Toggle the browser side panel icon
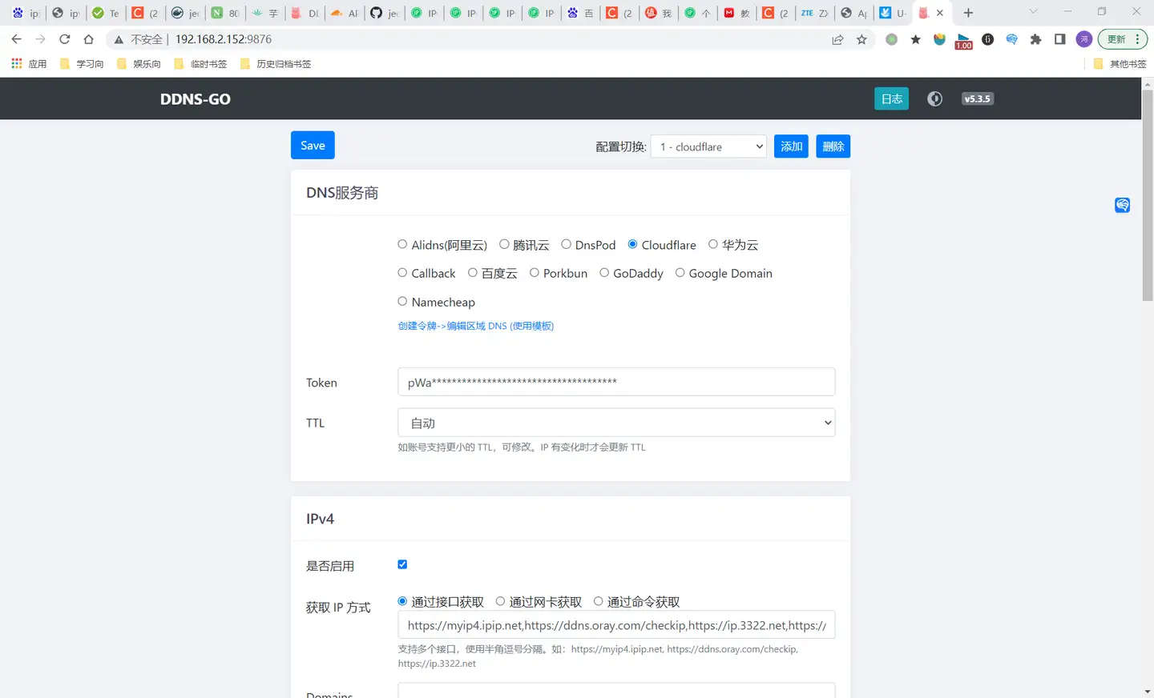This screenshot has width=1154, height=698. 1059,39
